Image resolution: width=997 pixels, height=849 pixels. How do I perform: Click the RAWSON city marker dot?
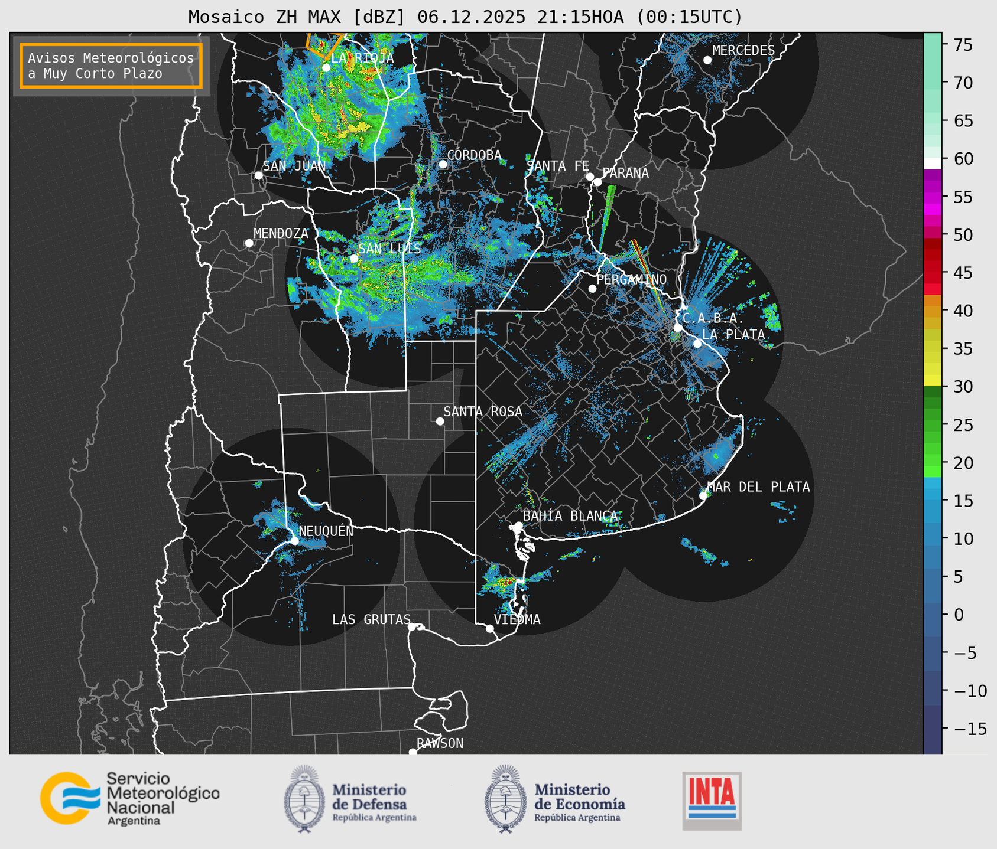coord(413,752)
